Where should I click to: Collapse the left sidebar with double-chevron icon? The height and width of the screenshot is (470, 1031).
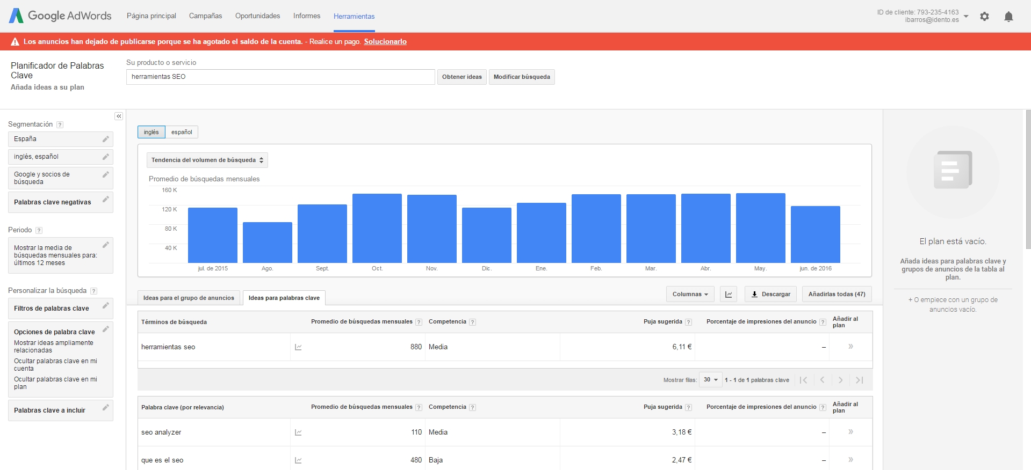pos(119,116)
